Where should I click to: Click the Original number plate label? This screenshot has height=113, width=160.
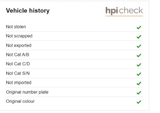(x=27, y=92)
